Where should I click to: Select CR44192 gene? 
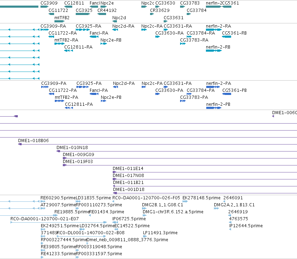pos(102,14)
